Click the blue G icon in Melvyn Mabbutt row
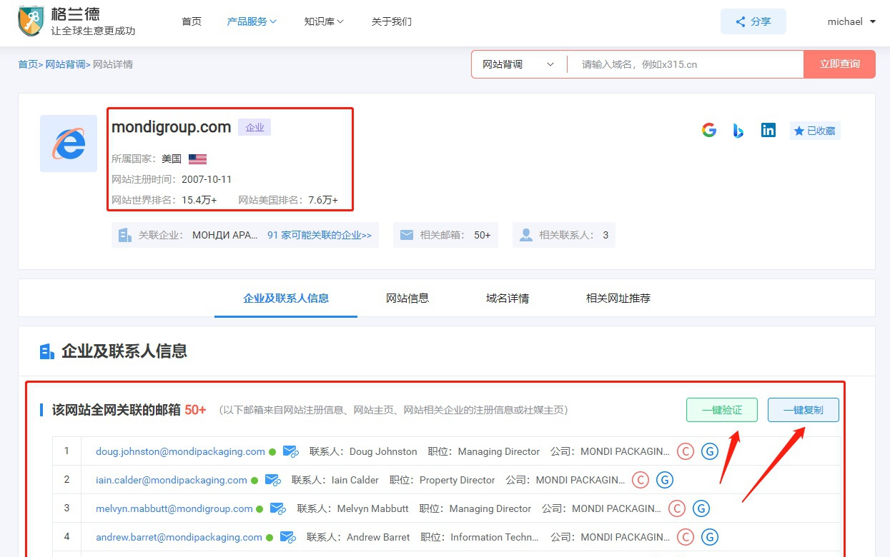Image resolution: width=890 pixels, height=557 pixels. 701,508
